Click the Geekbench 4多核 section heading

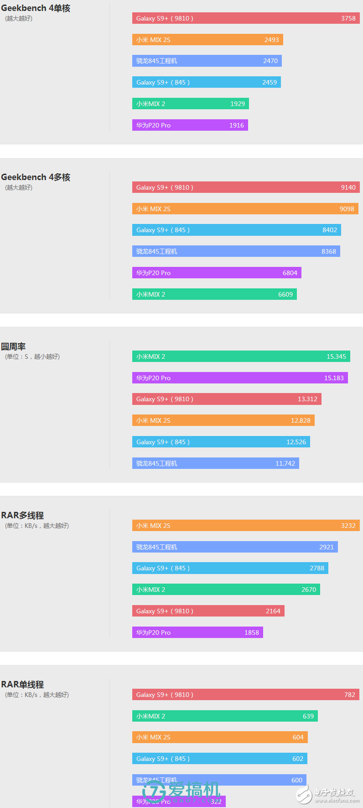point(36,177)
